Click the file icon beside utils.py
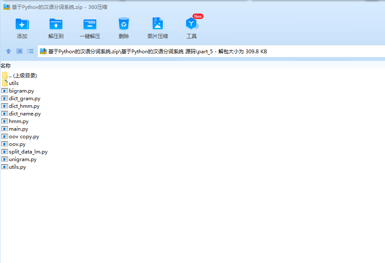 [x=5, y=167]
